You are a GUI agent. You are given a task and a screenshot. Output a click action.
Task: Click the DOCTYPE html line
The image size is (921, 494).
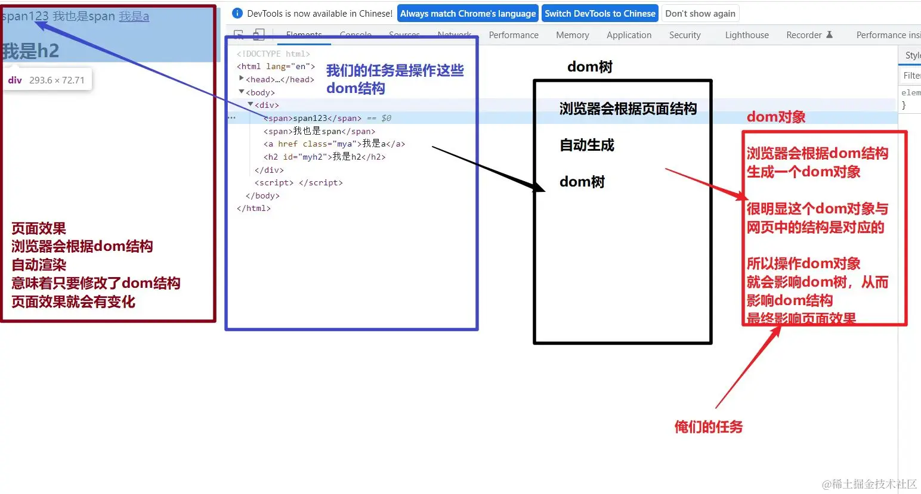[273, 54]
